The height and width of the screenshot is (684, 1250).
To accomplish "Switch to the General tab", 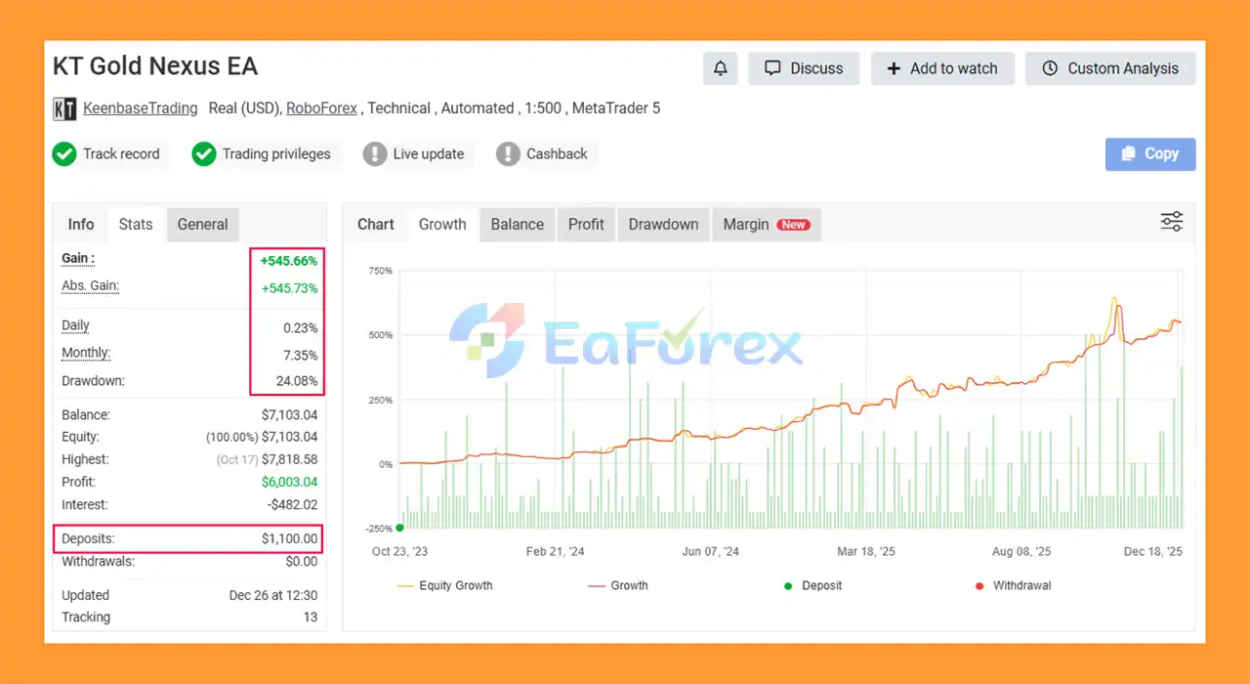I will (202, 225).
